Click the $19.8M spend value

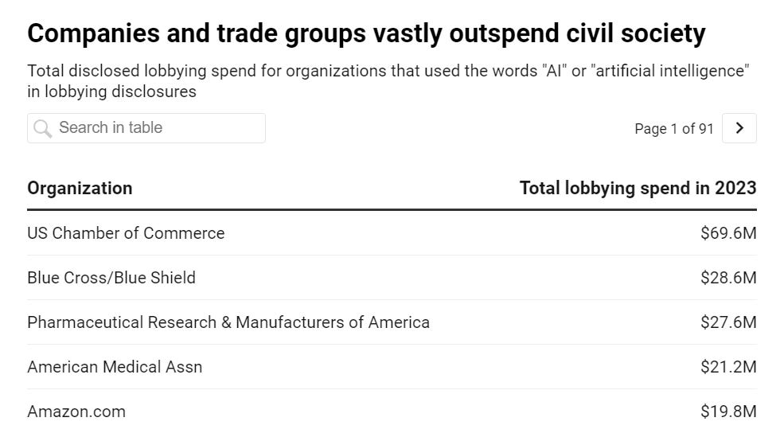727,412
